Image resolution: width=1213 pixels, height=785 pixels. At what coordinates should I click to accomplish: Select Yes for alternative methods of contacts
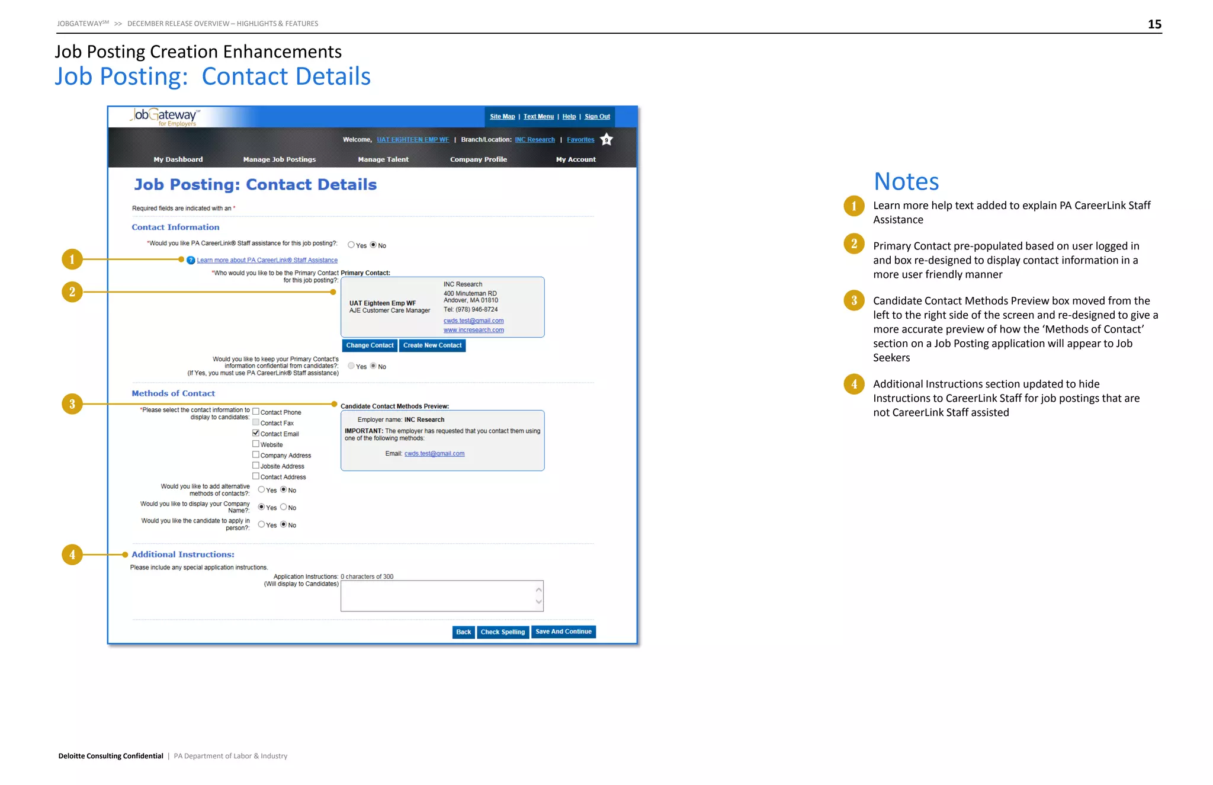[261, 489]
